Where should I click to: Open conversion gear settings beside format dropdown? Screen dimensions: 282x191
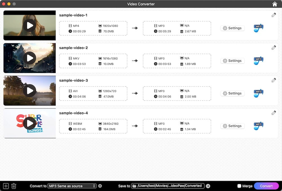pos(100,186)
